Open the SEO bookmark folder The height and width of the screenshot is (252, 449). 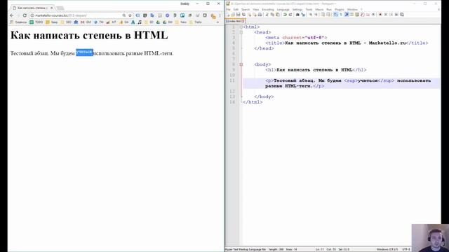(x=66, y=22)
